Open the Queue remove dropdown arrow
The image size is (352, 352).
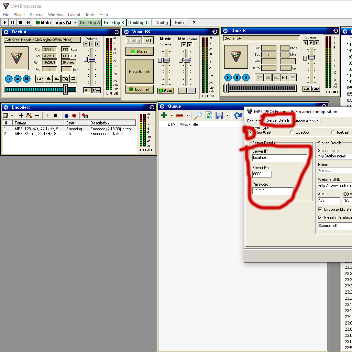pyautogui.click(x=187, y=115)
